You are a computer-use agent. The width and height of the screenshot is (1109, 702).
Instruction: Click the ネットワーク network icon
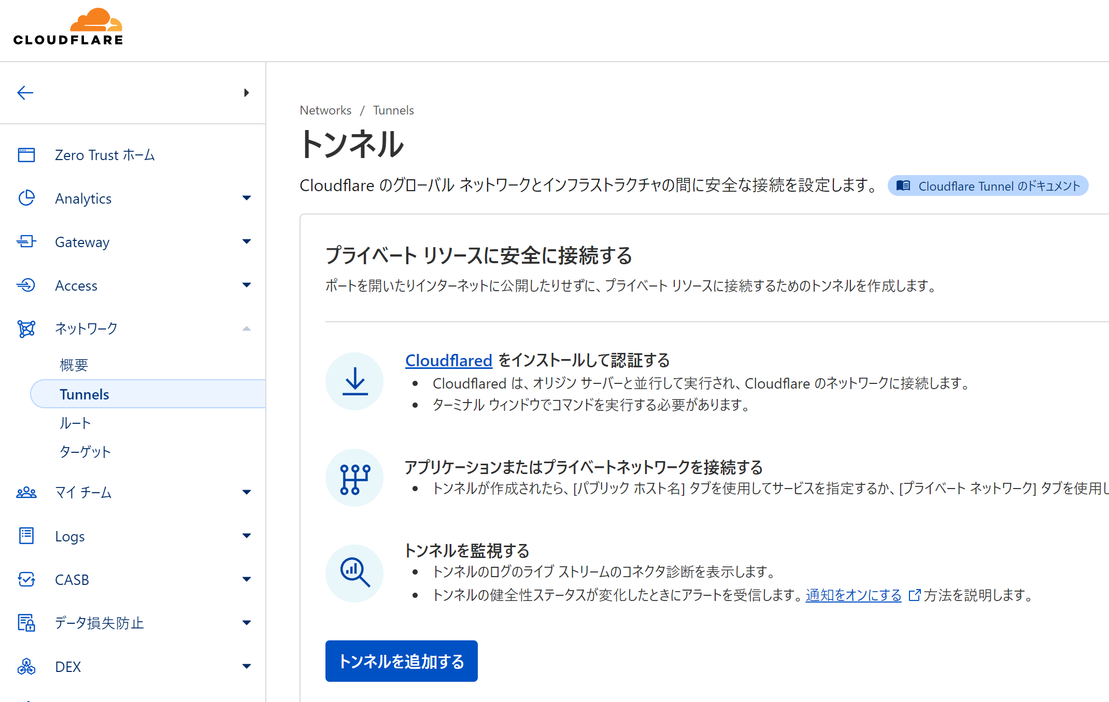26,328
